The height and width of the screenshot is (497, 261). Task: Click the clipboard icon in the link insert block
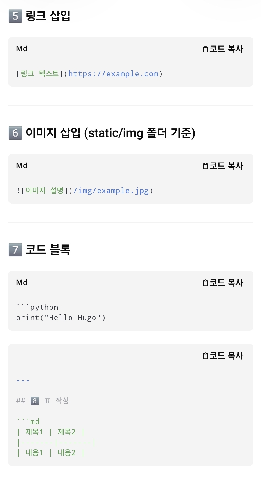click(x=205, y=49)
